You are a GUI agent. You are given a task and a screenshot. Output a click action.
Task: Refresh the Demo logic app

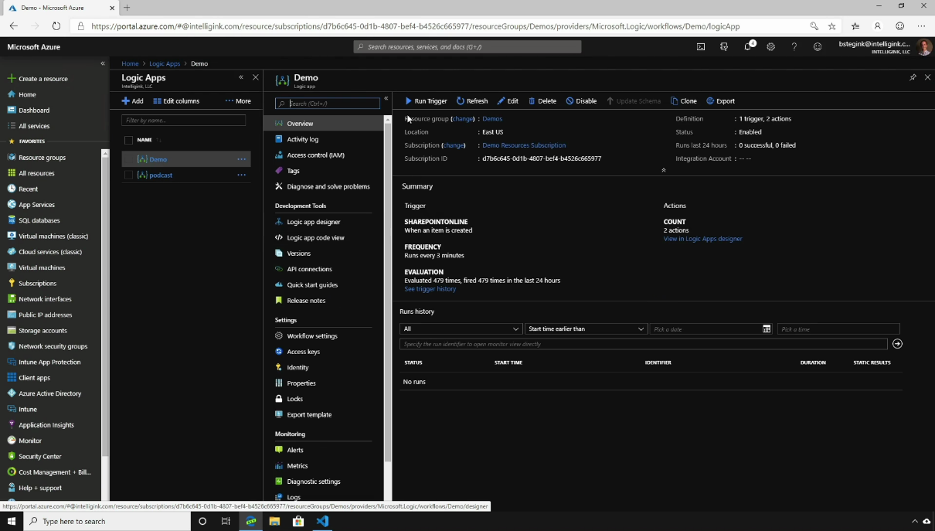pos(472,101)
